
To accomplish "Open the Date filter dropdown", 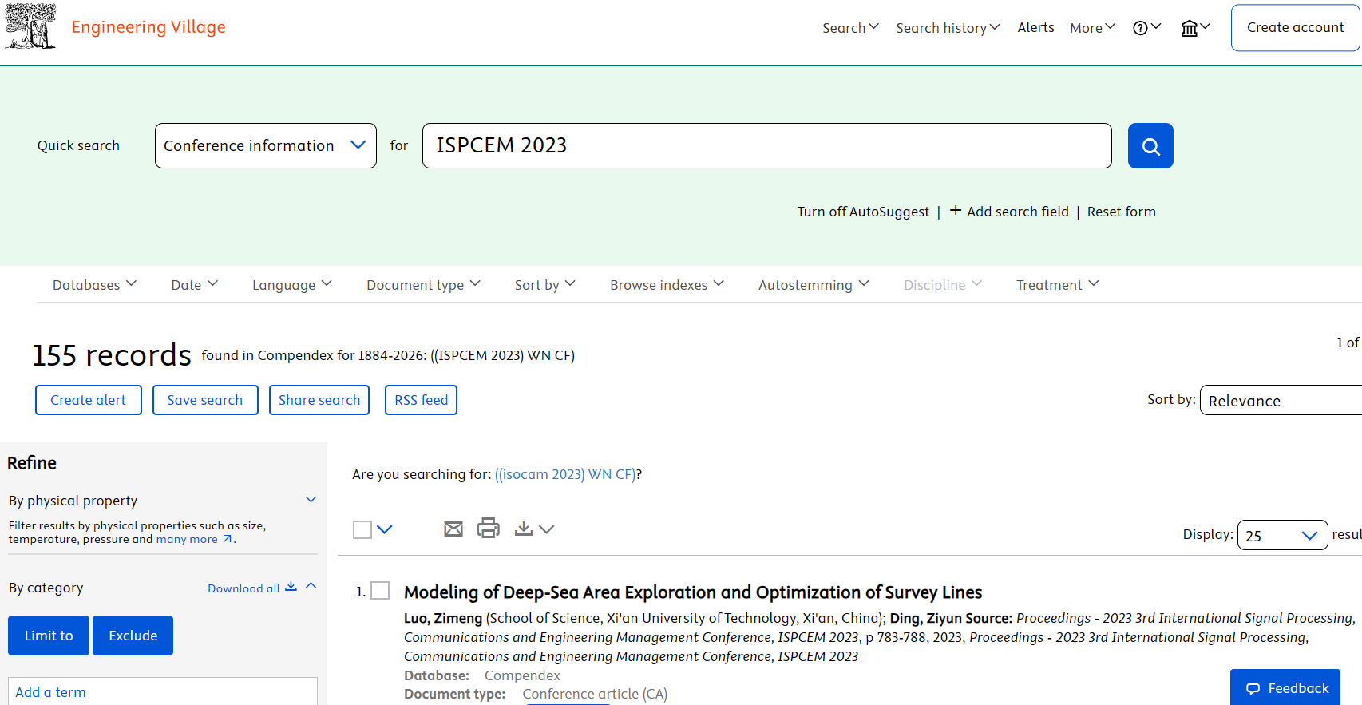I will point(194,285).
